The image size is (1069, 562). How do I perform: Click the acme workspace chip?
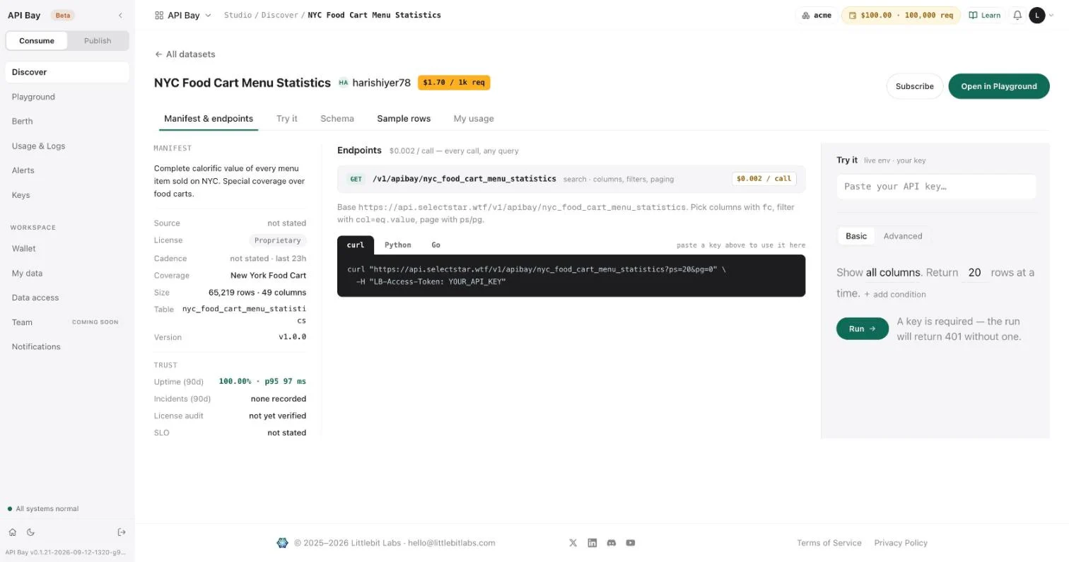click(817, 15)
